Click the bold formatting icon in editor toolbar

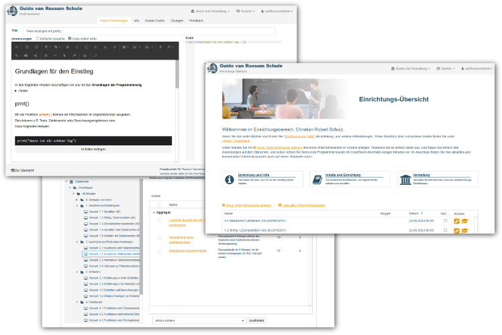point(67,48)
